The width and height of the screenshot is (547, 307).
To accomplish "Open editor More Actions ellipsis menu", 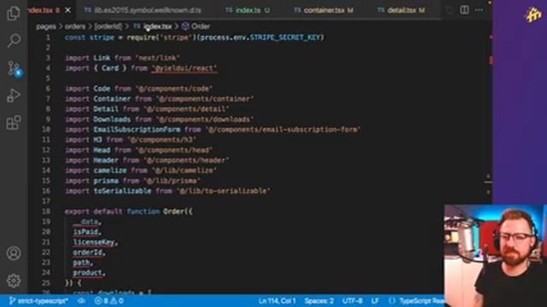I will point(479,10).
